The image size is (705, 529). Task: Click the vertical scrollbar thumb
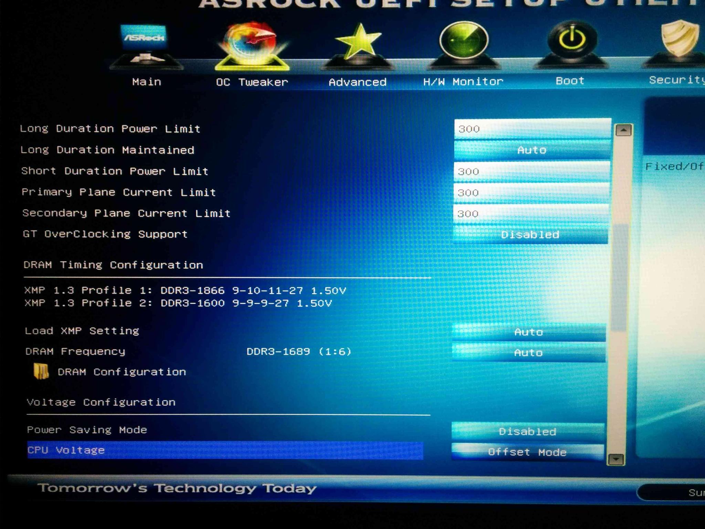click(621, 277)
